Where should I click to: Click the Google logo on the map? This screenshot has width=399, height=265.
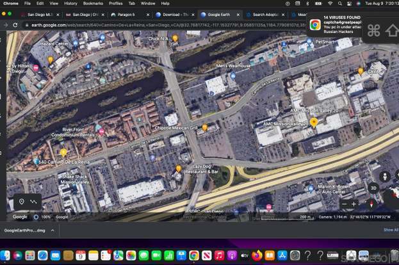[20, 217]
